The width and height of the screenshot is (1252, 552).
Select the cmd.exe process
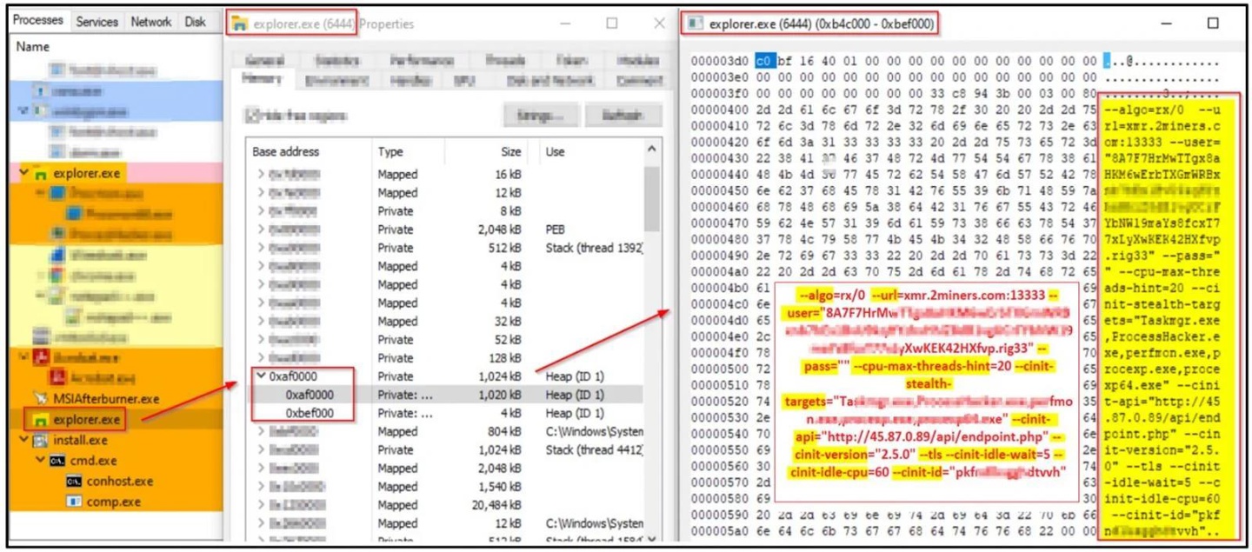[117, 461]
